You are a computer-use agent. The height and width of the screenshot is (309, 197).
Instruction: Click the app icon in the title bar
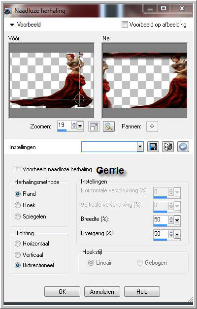[8, 11]
